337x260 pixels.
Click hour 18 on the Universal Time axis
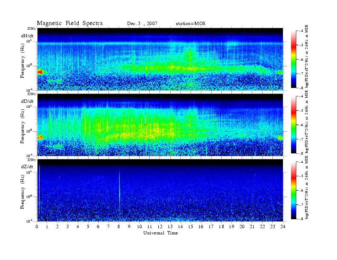coord(221,226)
